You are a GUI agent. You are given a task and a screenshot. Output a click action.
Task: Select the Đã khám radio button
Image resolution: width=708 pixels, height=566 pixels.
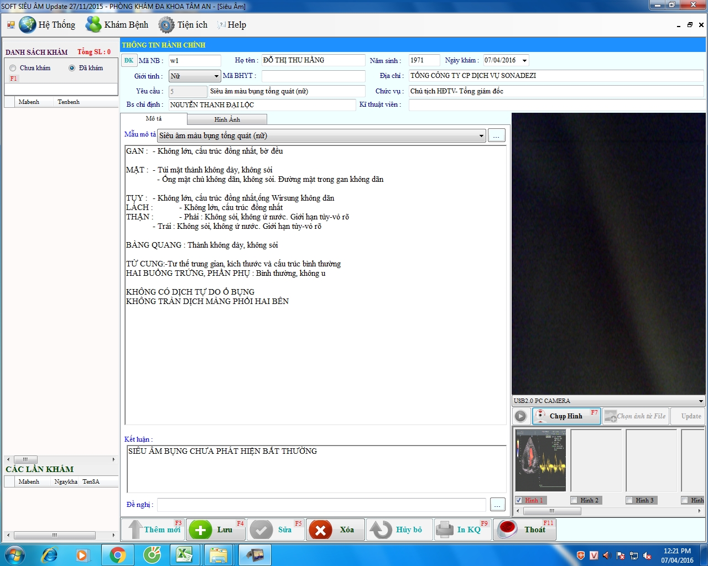(x=72, y=68)
